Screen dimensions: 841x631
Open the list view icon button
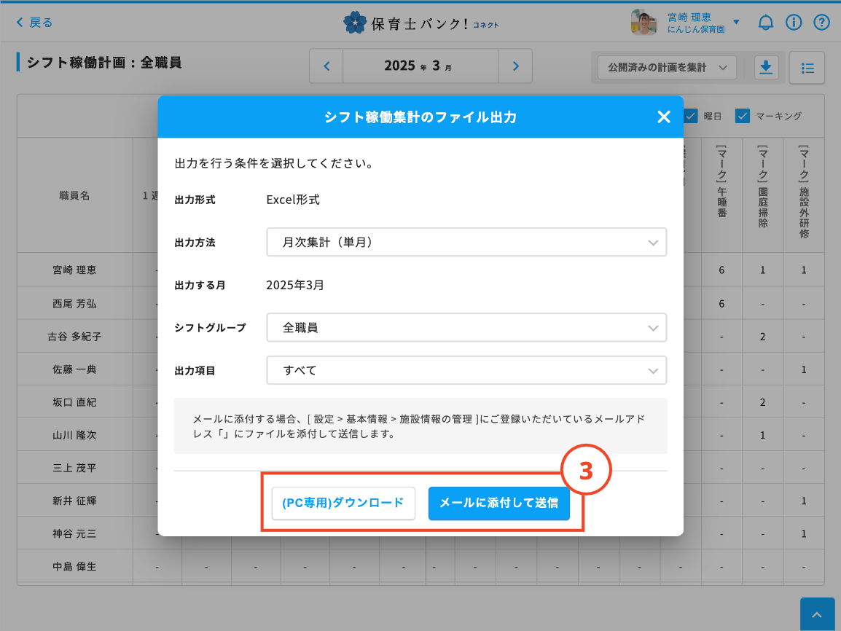pos(807,68)
